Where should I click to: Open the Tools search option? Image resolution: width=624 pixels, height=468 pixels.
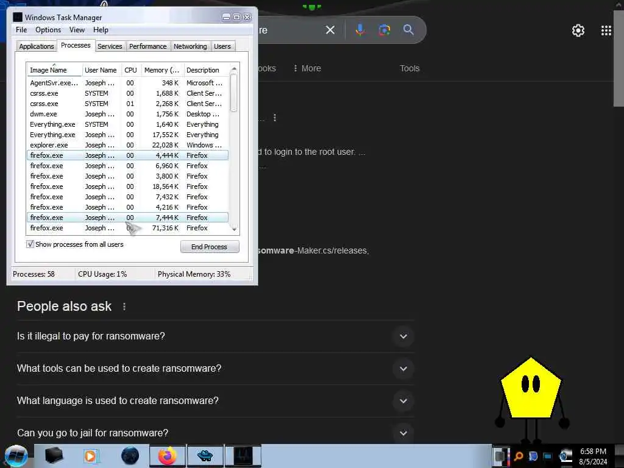pos(409,68)
